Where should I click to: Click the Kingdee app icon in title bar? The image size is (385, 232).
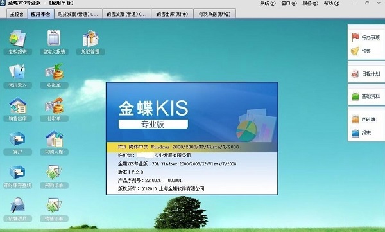[3, 3]
